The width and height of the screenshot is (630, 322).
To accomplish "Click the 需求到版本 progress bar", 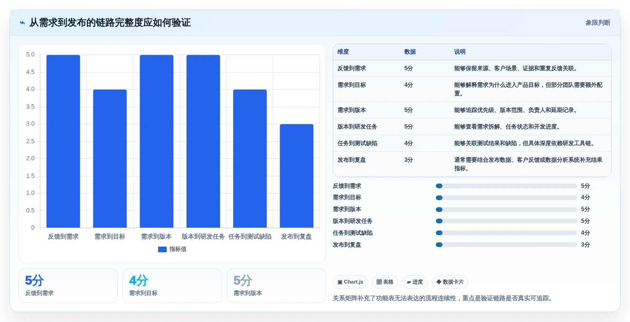I will point(507,210).
